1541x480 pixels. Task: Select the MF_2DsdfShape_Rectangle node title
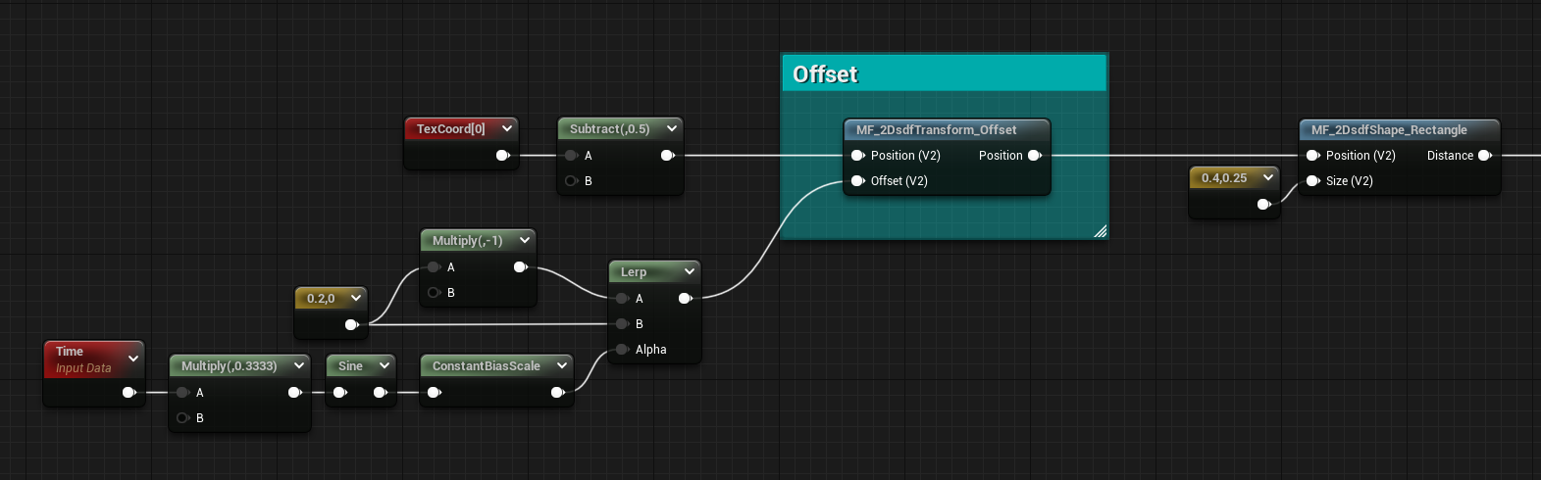click(x=1389, y=129)
